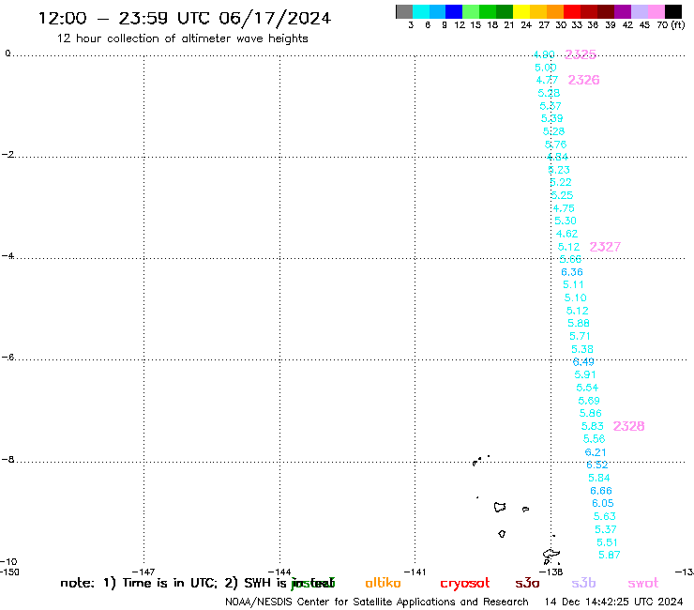This screenshot has width=694, height=610.
Task: Click the -147 longitude axis label
Action: pyautogui.click(x=143, y=572)
